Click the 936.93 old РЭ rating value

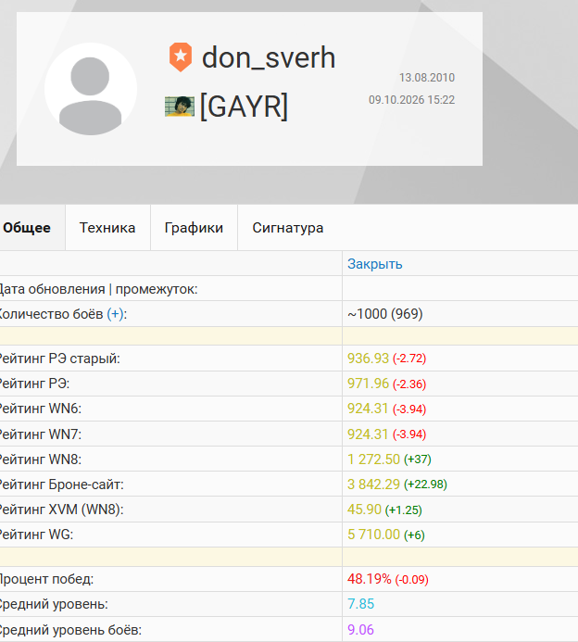click(368, 359)
